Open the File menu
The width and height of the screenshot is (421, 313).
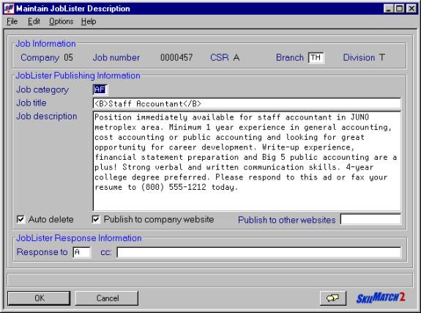tap(12, 21)
